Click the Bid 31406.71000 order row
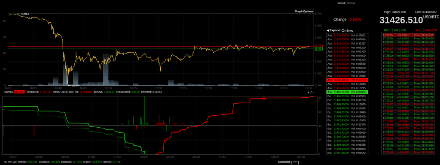Screen dimensions: 440x165 pyautogui.click(x=347, y=96)
